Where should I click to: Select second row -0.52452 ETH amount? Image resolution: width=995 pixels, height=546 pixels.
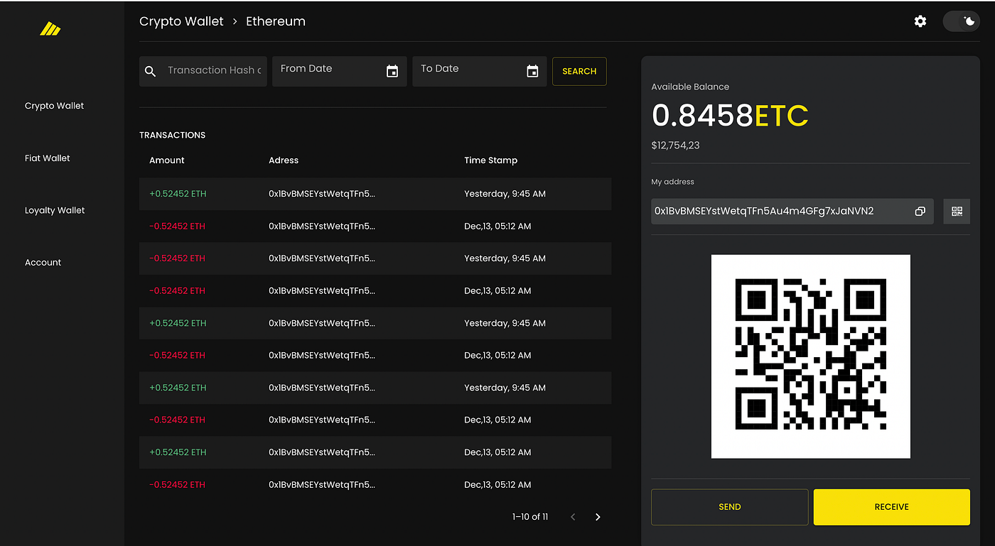tap(177, 226)
